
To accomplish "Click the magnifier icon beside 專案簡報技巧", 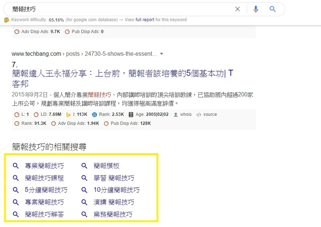I will 16,202.
